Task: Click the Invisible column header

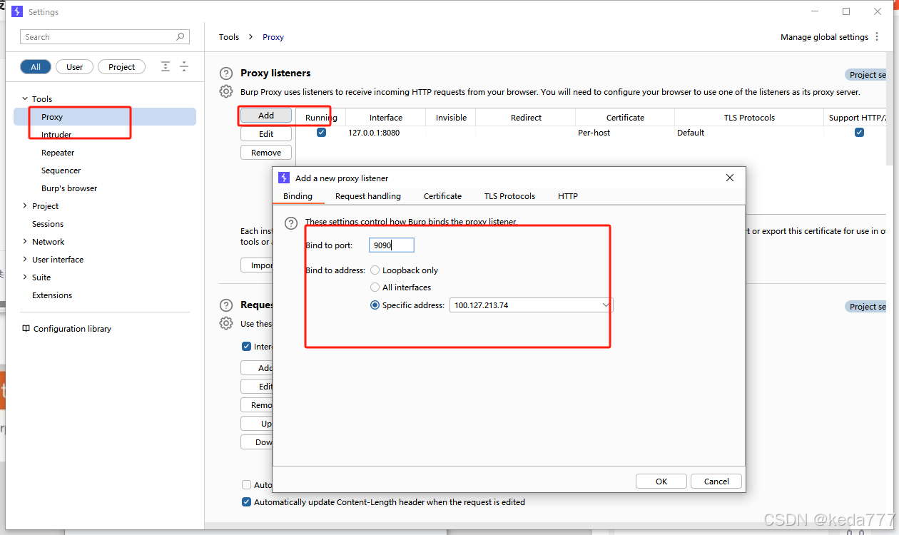Action: click(451, 118)
